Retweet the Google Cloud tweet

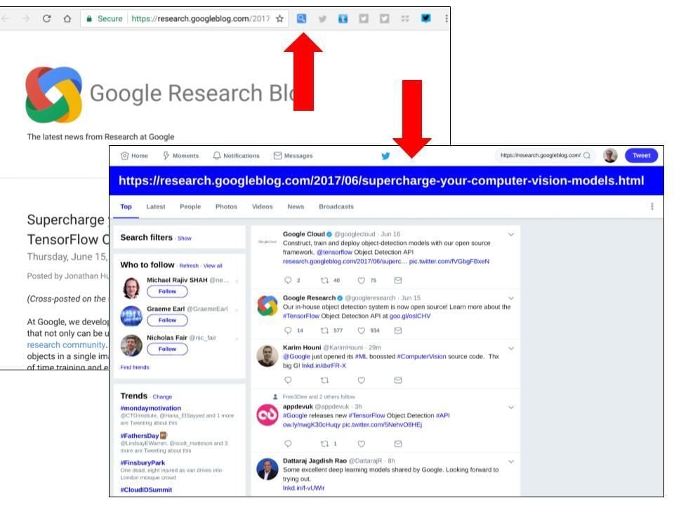pos(324,281)
